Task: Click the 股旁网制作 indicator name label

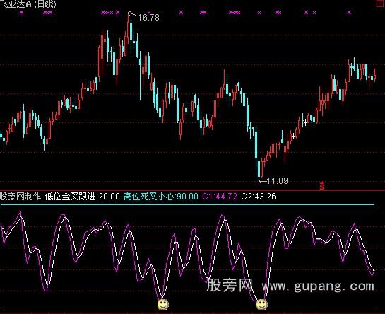Action: (20, 197)
